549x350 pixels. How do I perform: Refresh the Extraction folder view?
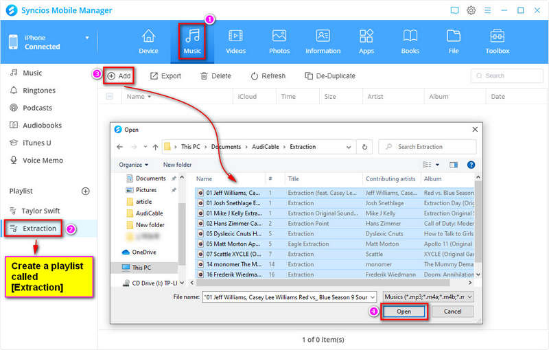[364, 147]
